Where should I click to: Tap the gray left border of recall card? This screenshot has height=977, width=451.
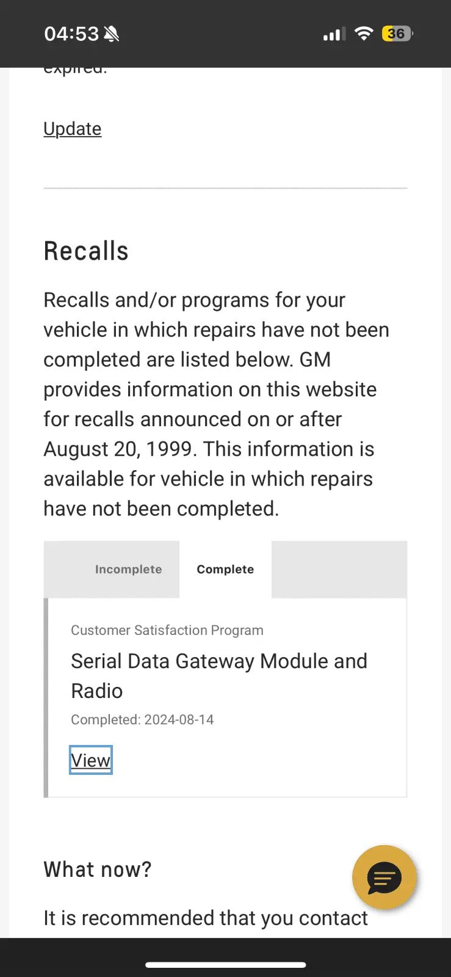(46, 698)
